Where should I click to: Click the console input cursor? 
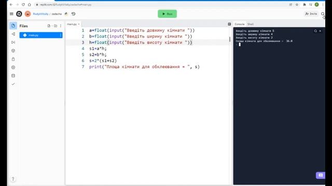[x=240, y=44]
